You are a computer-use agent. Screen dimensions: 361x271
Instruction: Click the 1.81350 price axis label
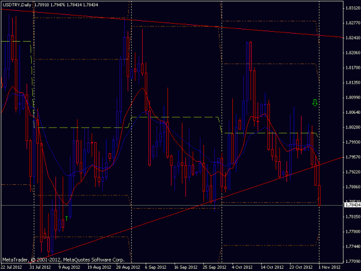pyautogui.click(x=353, y=83)
